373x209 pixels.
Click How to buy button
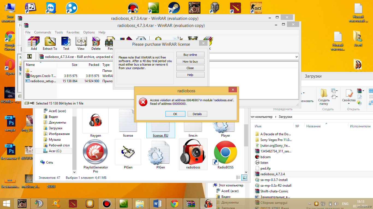point(190,62)
